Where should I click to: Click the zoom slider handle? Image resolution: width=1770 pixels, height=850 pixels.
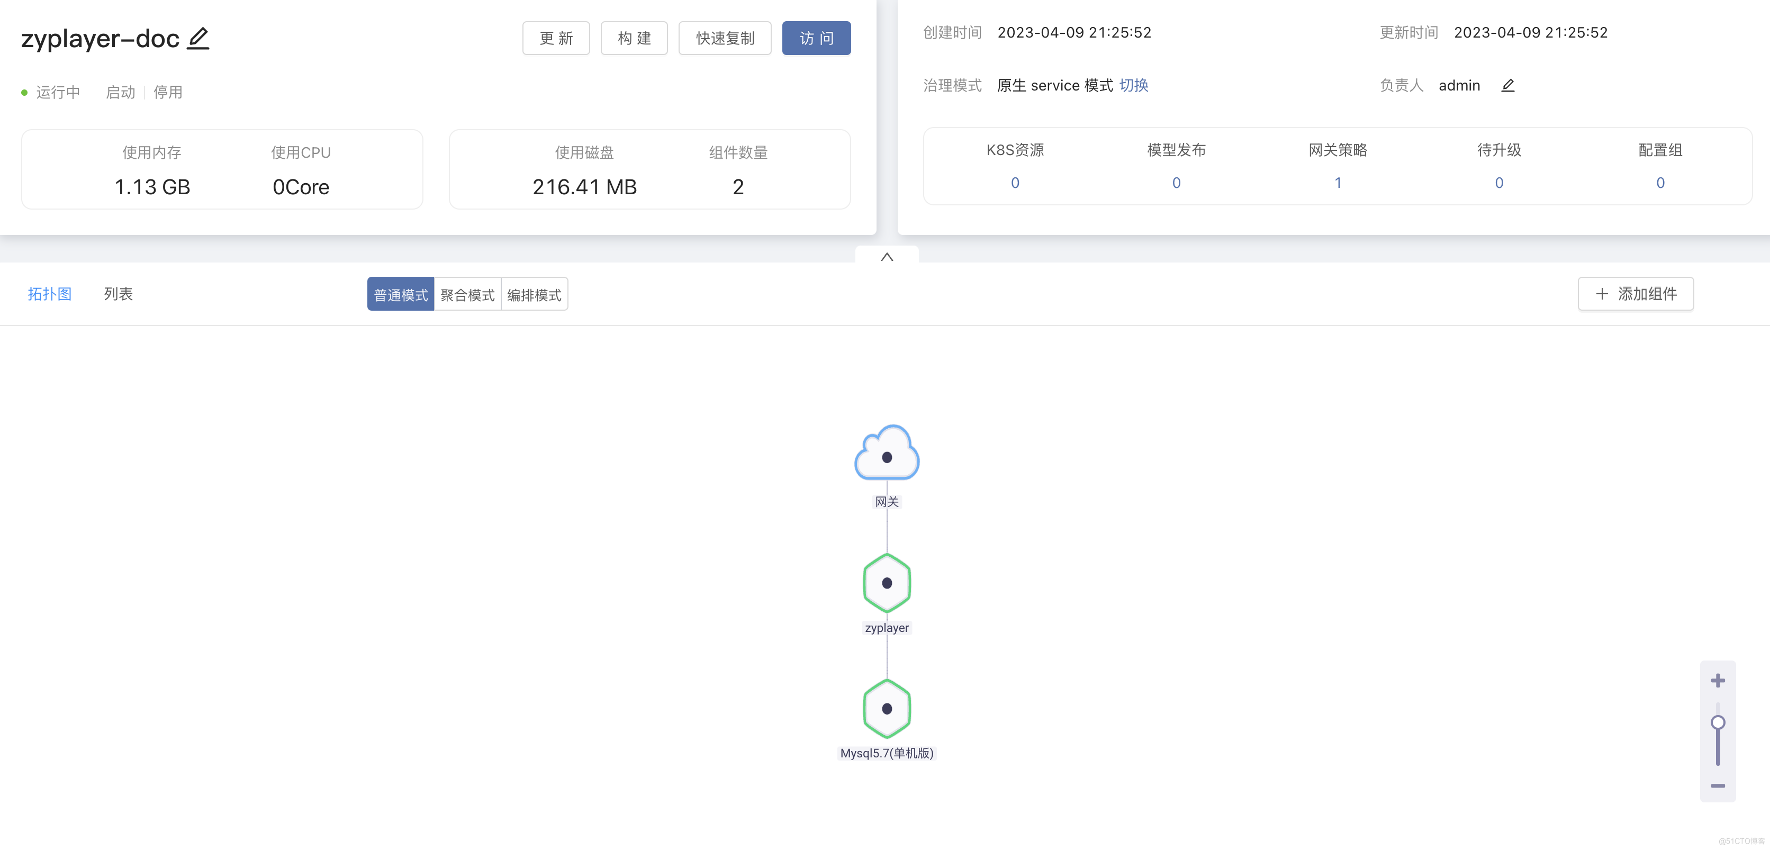pos(1717,722)
